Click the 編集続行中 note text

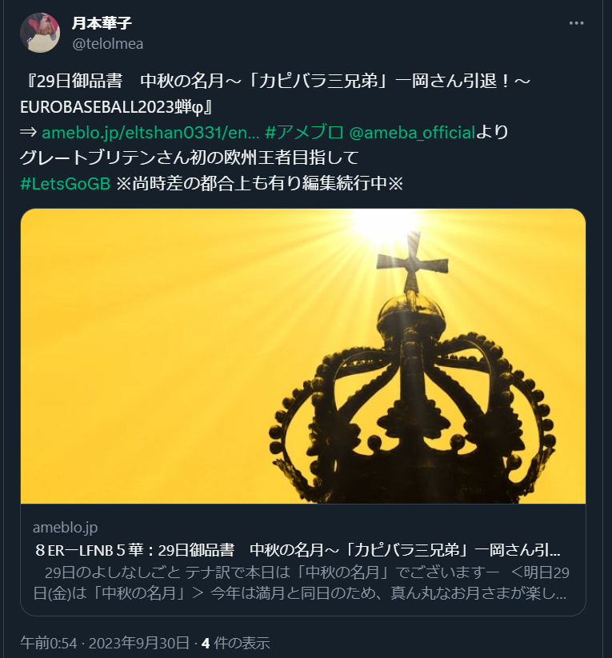(x=344, y=184)
